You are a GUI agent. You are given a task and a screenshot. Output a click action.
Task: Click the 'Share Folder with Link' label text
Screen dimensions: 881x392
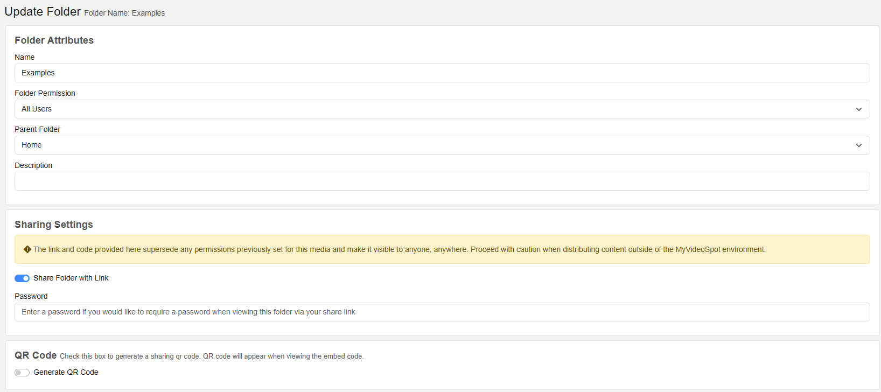click(71, 278)
